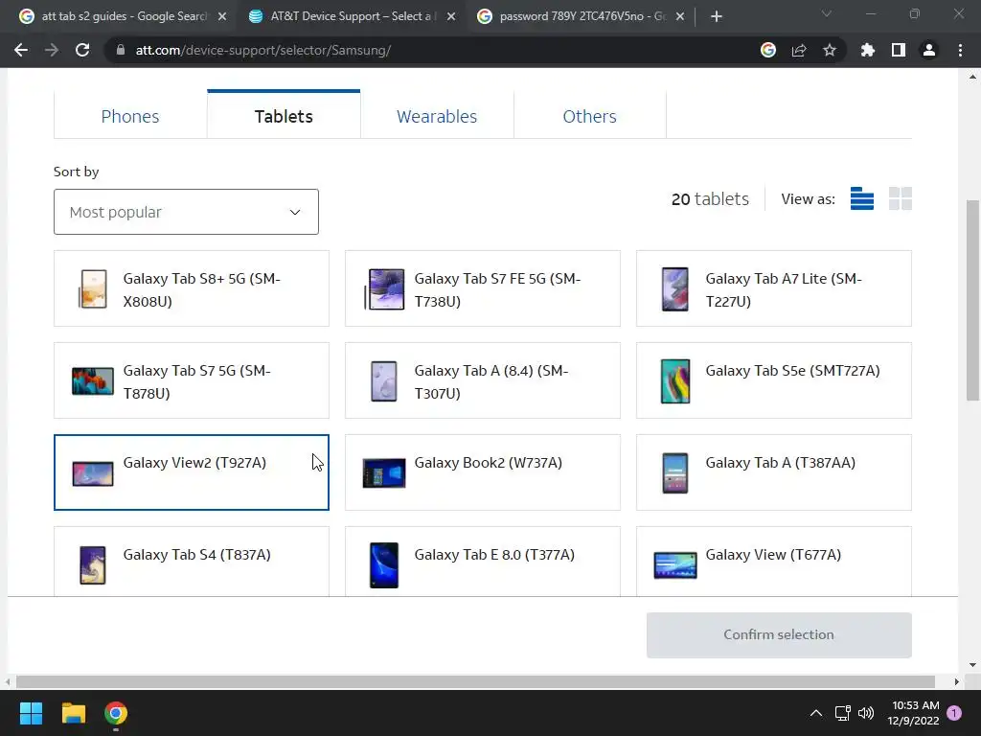Open the Chrome extensions puzzle menu
Image resolution: width=981 pixels, height=736 pixels.
point(868,50)
